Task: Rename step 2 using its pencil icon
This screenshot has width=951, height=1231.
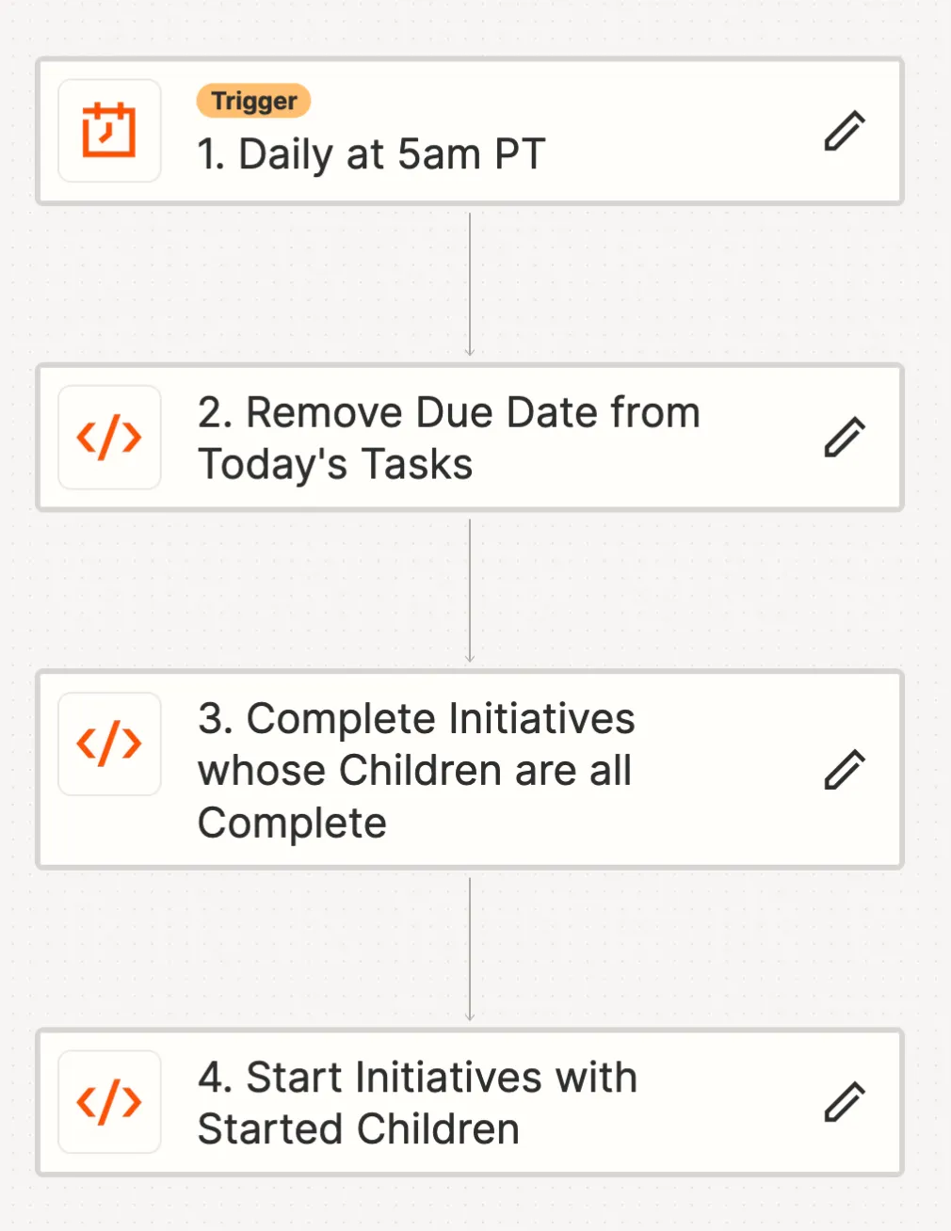Action: point(845,438)
